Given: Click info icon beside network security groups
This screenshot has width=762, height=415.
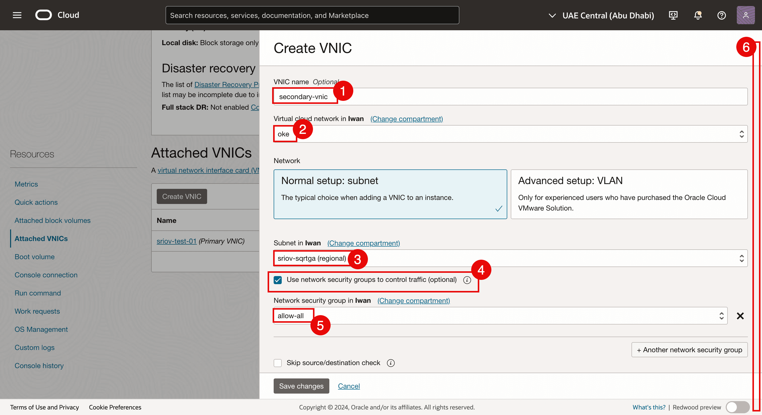Looking at the screenshot, I should (x=467, y=280).
